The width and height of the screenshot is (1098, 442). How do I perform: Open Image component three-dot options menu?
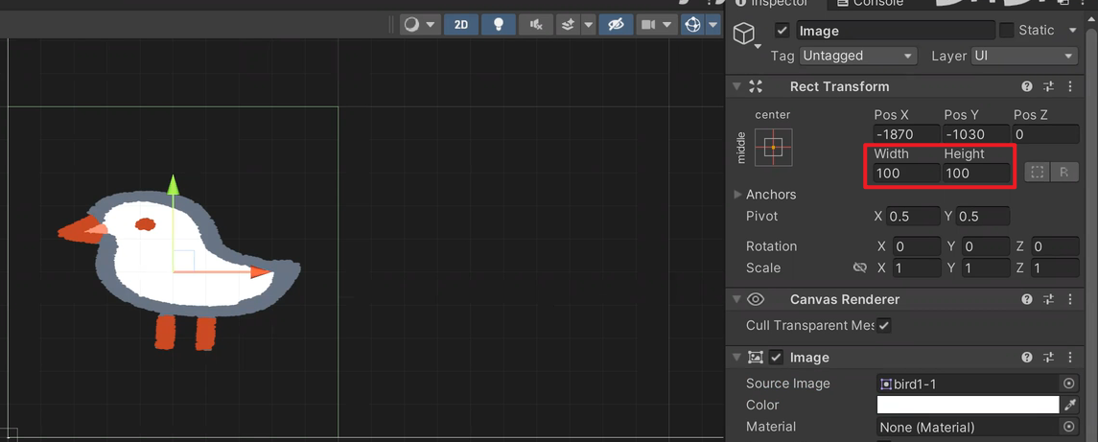(x=1070, y=358)
